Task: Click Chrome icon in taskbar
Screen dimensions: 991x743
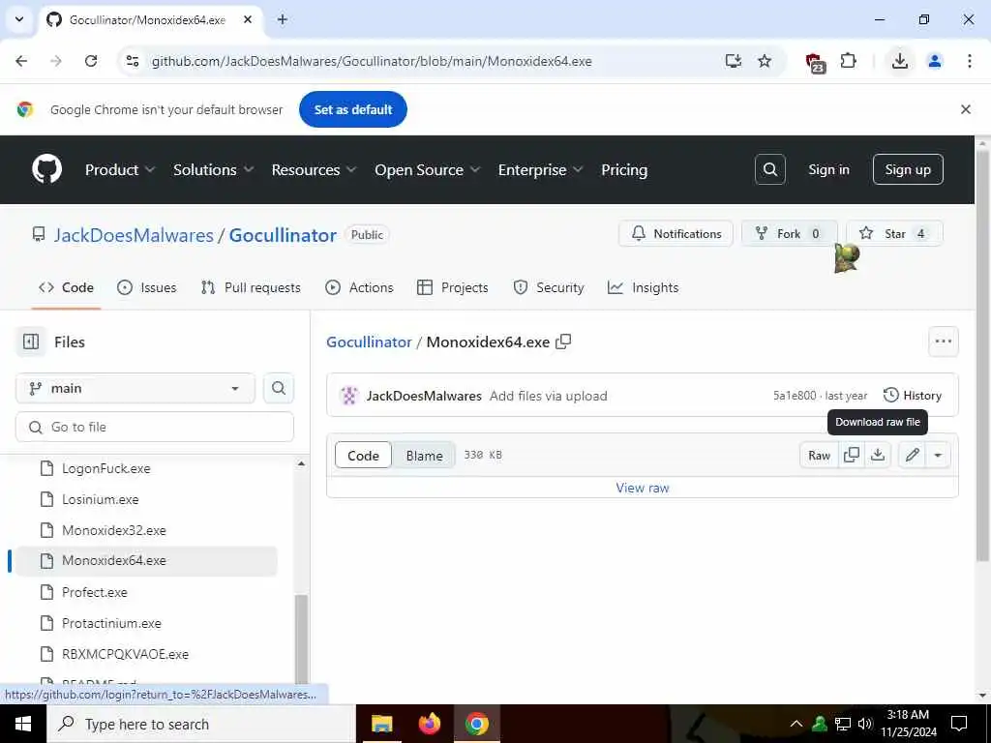Action: [477, 724]
